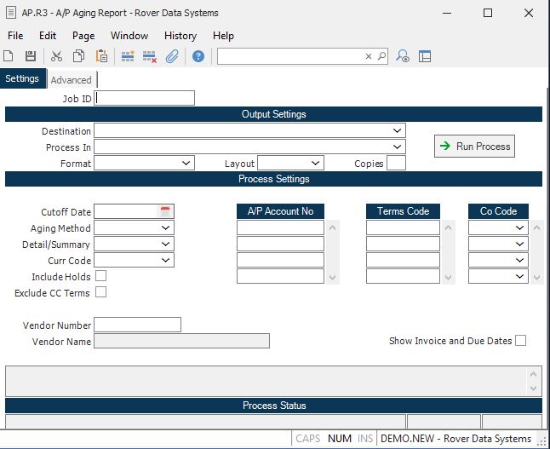Click the Save floppy disk icon
This screenshot has height=449, width=550.
[x=31, y=56]
